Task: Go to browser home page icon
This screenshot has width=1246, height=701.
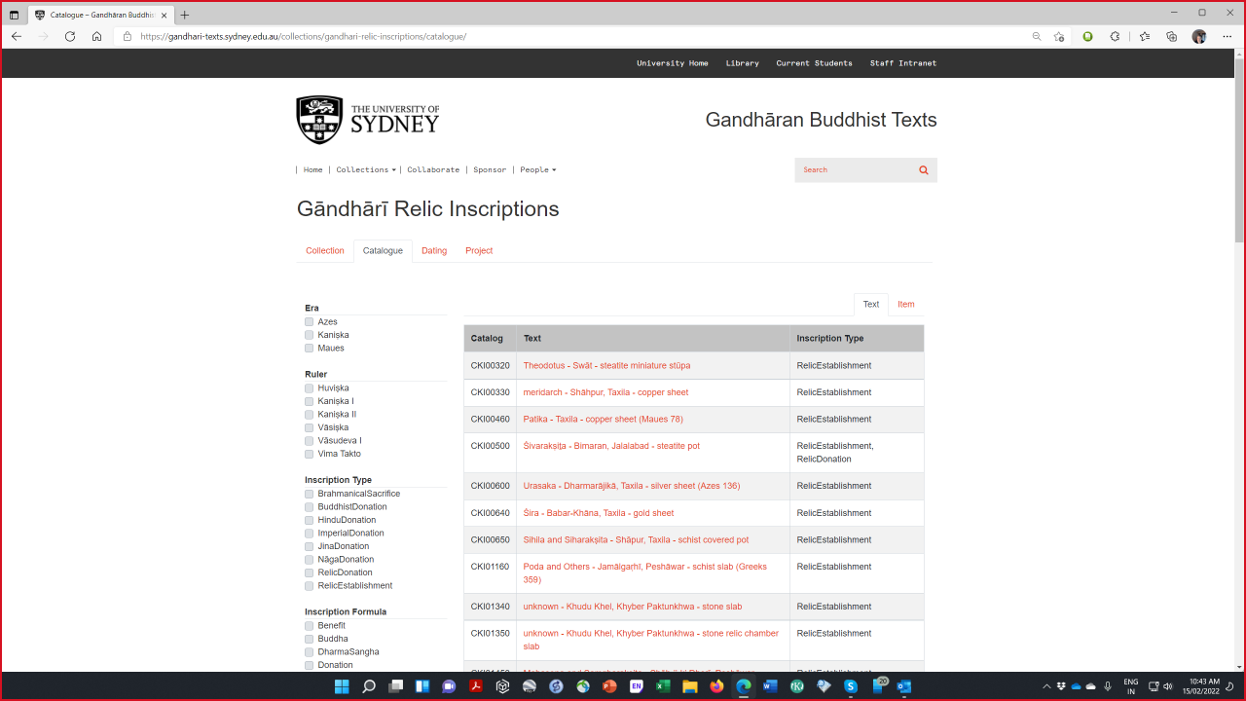Action: 96,36
